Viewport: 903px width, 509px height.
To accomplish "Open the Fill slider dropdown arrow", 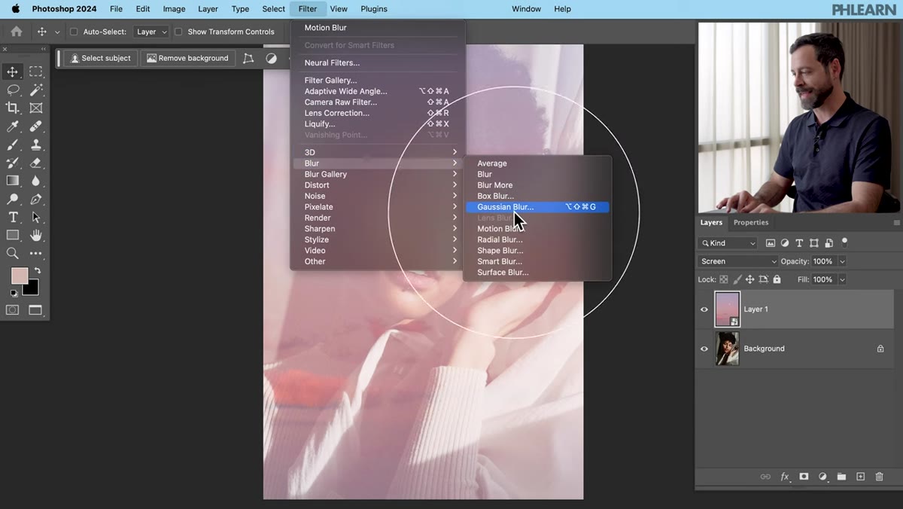I will point(842,279).
